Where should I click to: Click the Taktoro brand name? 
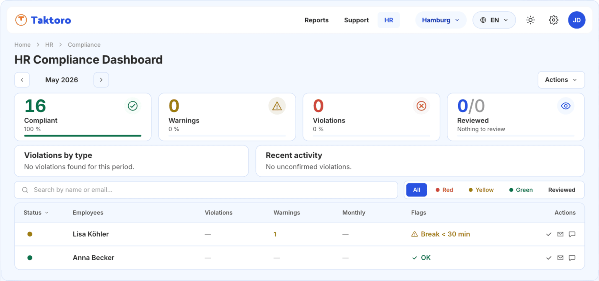[x=51, y=20]
